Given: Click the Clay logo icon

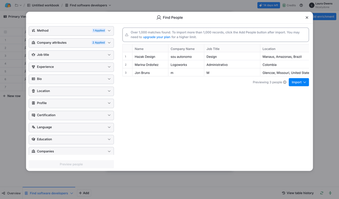Looking at the screenshot, I should [8, 5].
